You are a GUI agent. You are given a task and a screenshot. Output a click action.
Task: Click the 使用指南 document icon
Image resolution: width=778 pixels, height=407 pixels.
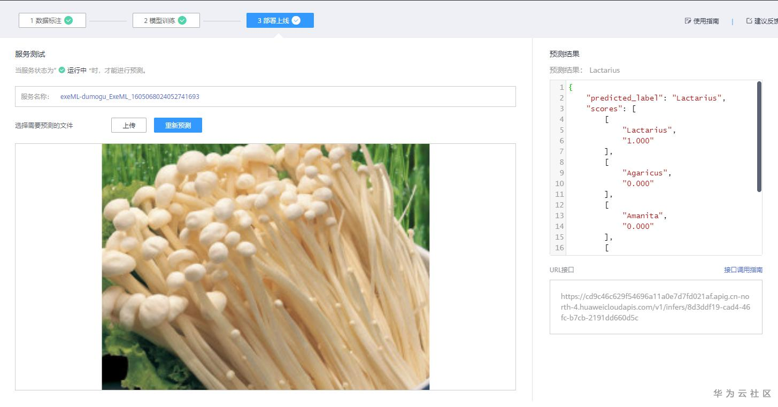click(687, 21)
